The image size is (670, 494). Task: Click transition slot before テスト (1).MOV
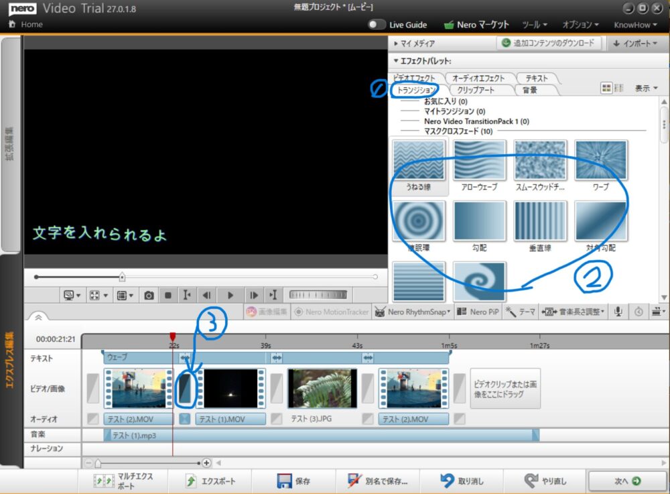coord(185,388)
